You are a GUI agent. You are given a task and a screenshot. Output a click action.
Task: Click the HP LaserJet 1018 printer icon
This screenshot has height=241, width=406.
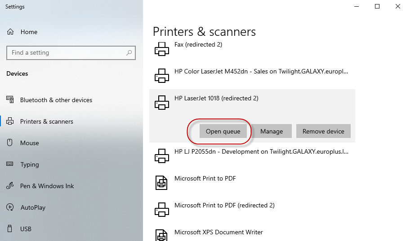coord(162,102)
